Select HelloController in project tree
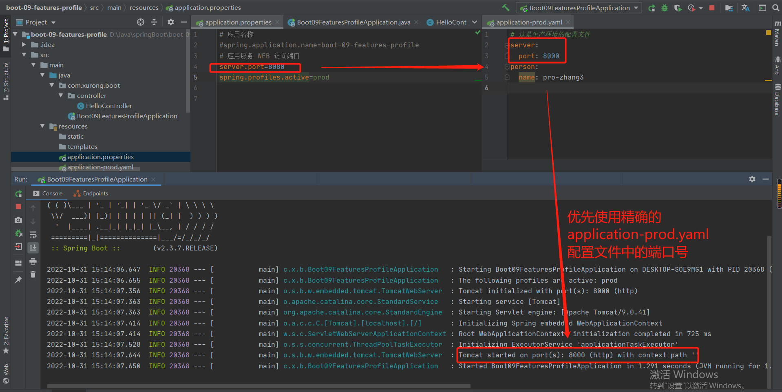 [104, 106]
